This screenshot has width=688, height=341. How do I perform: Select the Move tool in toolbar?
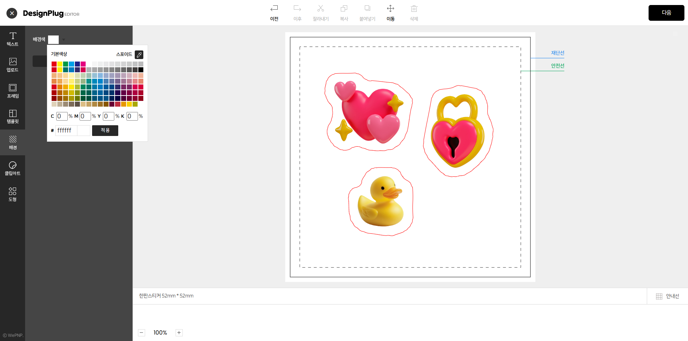(391, 13)
